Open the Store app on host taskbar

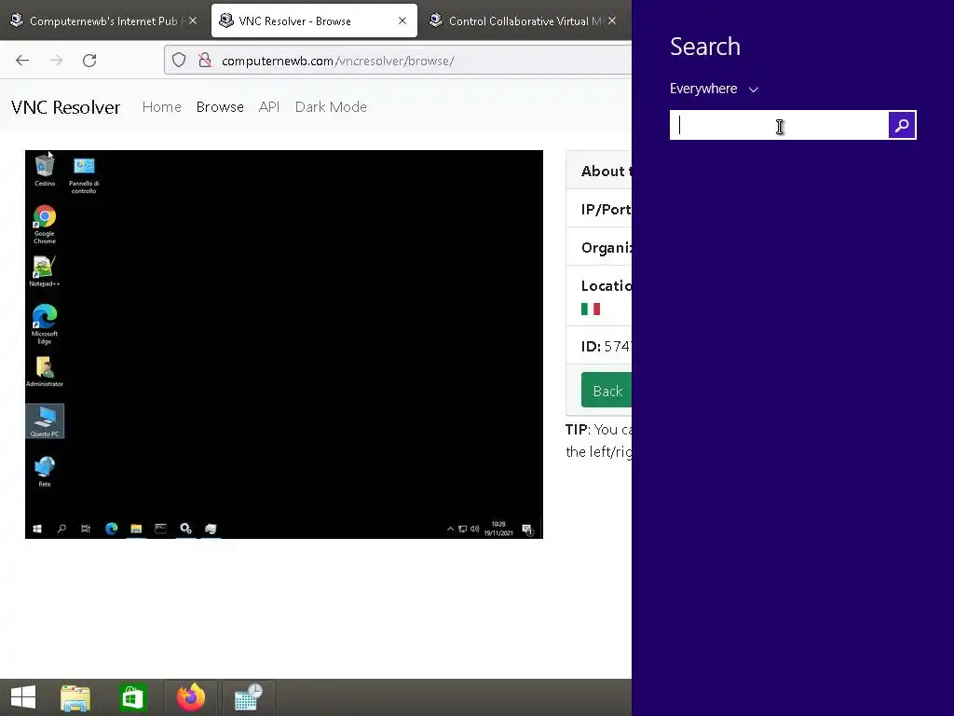pos(133,697)
